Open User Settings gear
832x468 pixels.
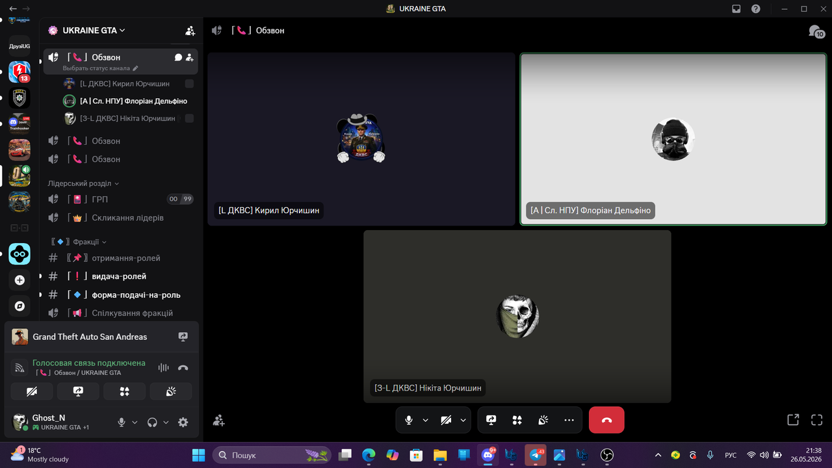[x=183, y=422]
